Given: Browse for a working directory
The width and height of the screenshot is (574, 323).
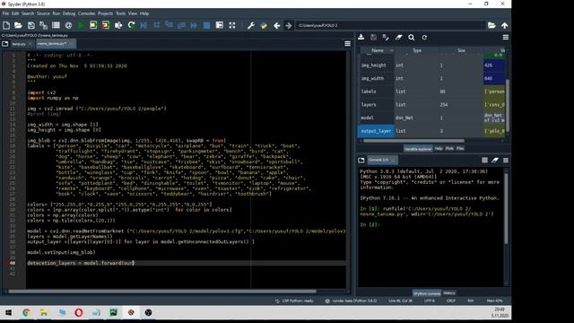Looking at the screenshot, I should [491, 25].
